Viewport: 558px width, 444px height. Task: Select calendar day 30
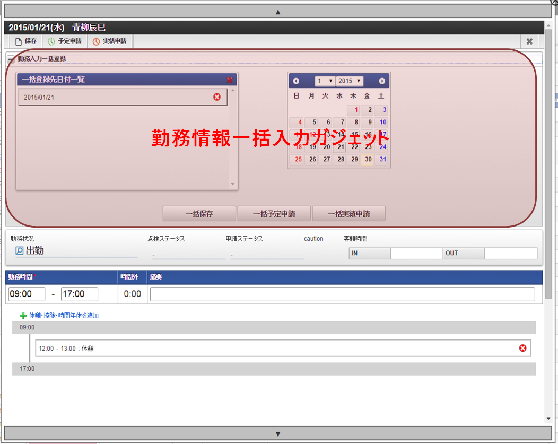click(x=367, y=159)
